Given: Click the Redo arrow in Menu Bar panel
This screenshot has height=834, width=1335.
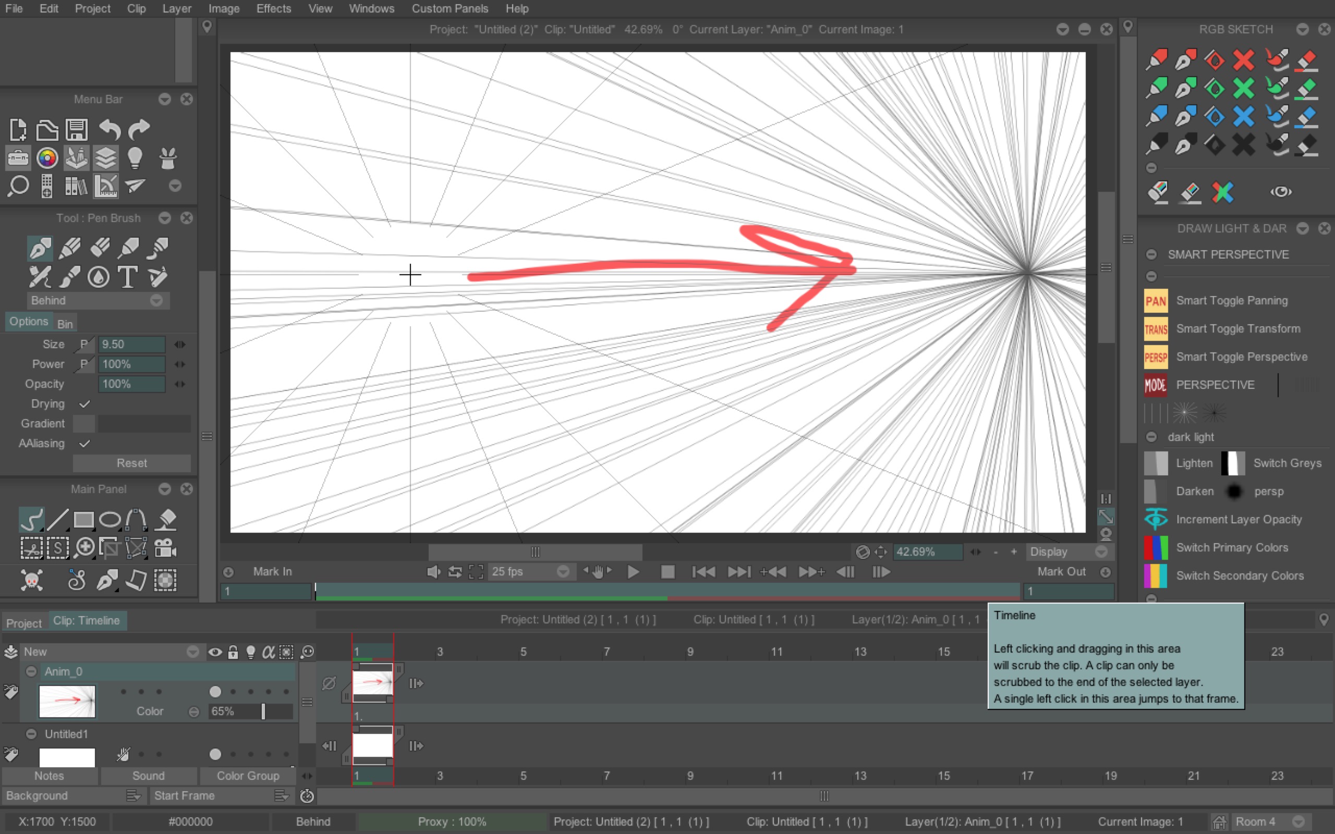Looking at the screenshot, I should (139, 130).
